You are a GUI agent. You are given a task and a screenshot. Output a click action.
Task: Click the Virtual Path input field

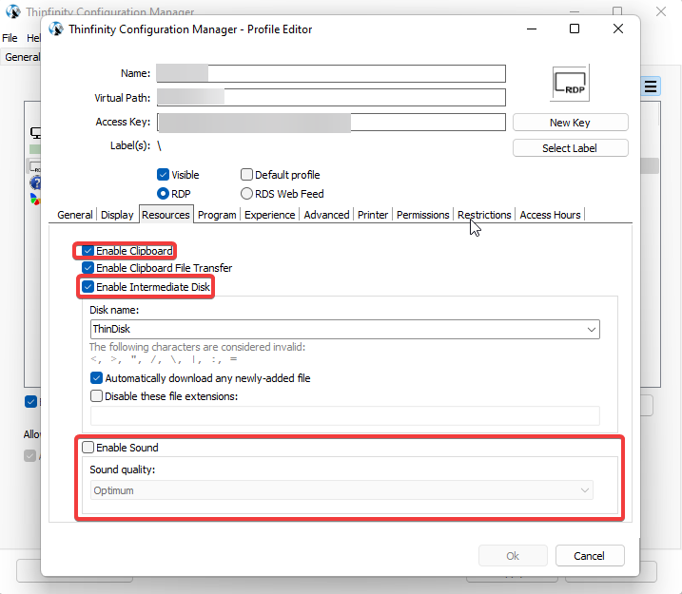click(331, 97)
